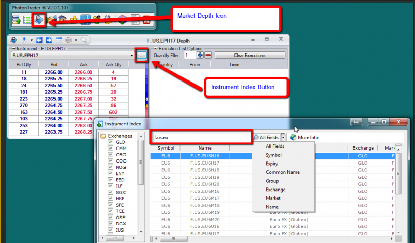Open the Market Depth icon in PhotonTrader toolbar
Viewport: 415px width, 243px height.
tap(39, 20)
